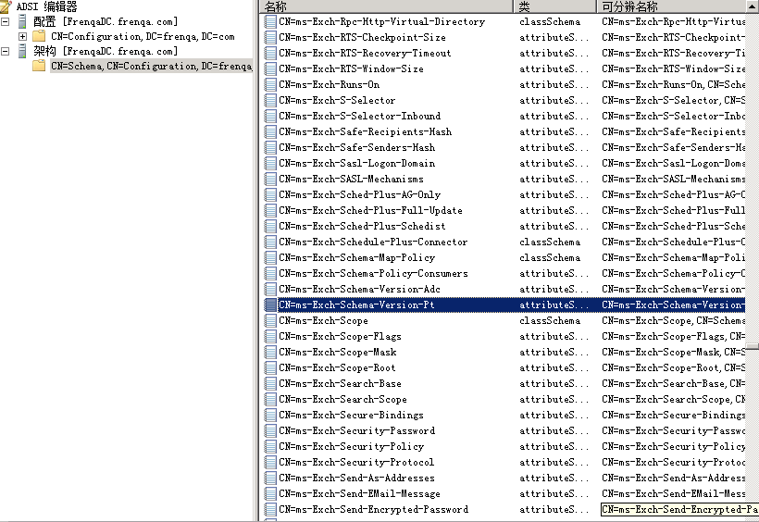Expand the CN=Configuration,DC=frenqa,DC=com node

tap(22, 36)
